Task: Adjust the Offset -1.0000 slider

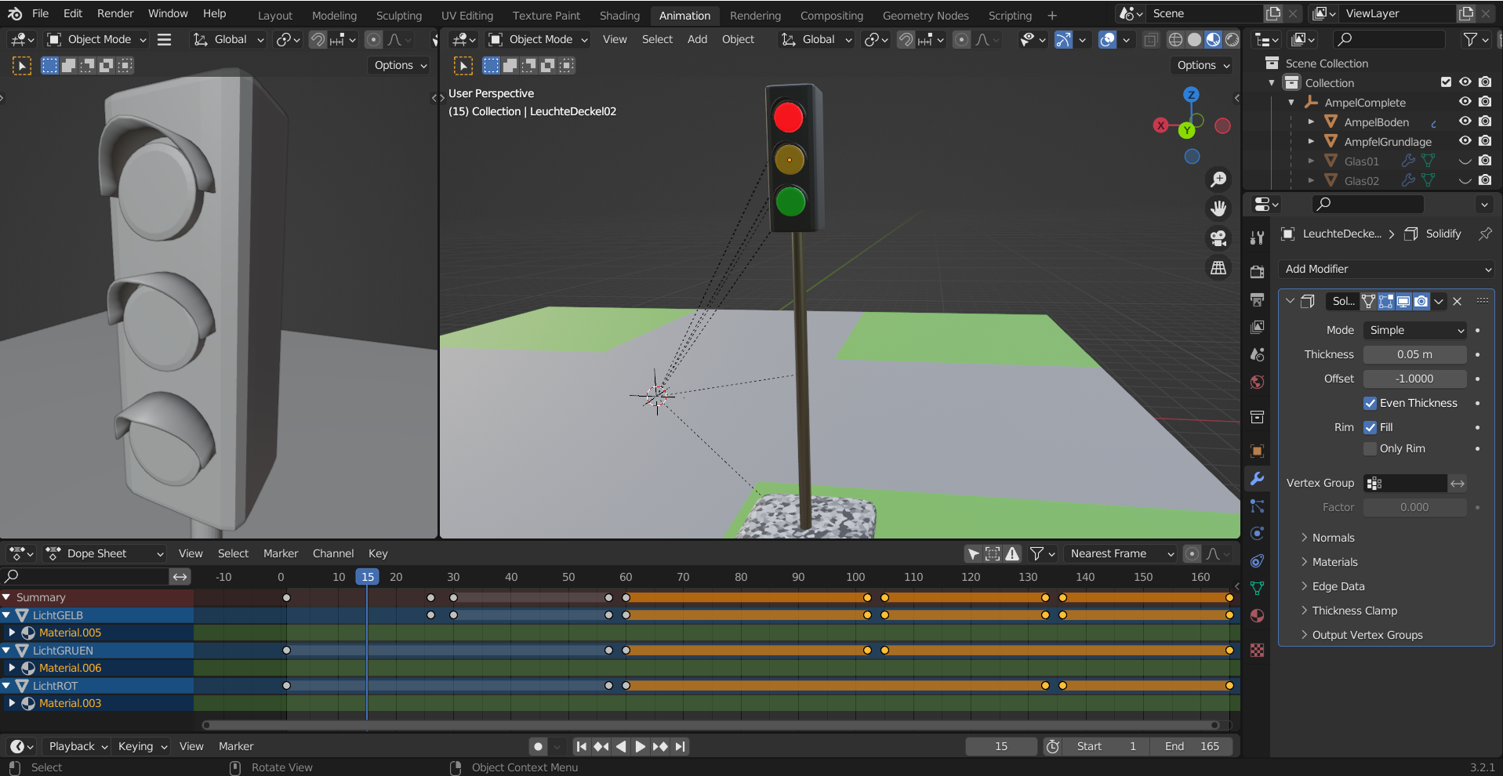Action: pyautogui.click(x=1414, y=379)
